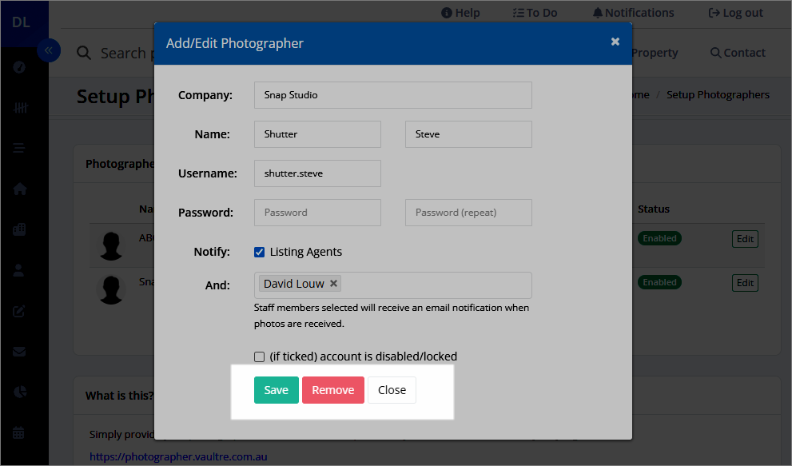Open the dashboard compass icon in sidebar

coord(18,67)
